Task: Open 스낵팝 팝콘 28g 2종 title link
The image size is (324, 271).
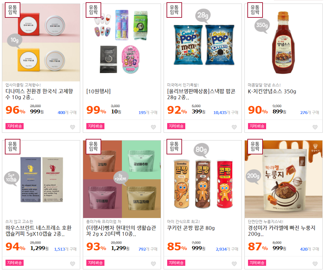Action: point(201,94)
